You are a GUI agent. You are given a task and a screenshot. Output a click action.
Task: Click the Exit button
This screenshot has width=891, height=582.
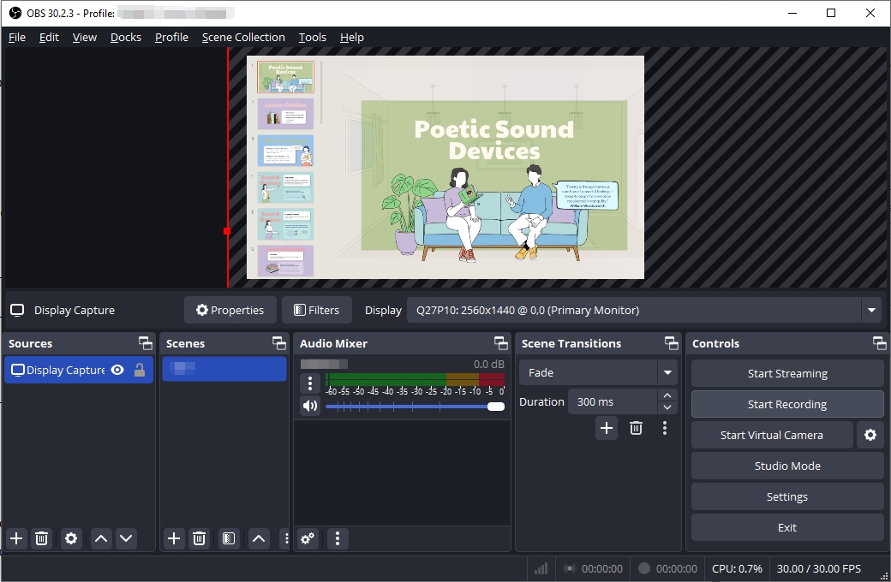click(x=787, y=527)
